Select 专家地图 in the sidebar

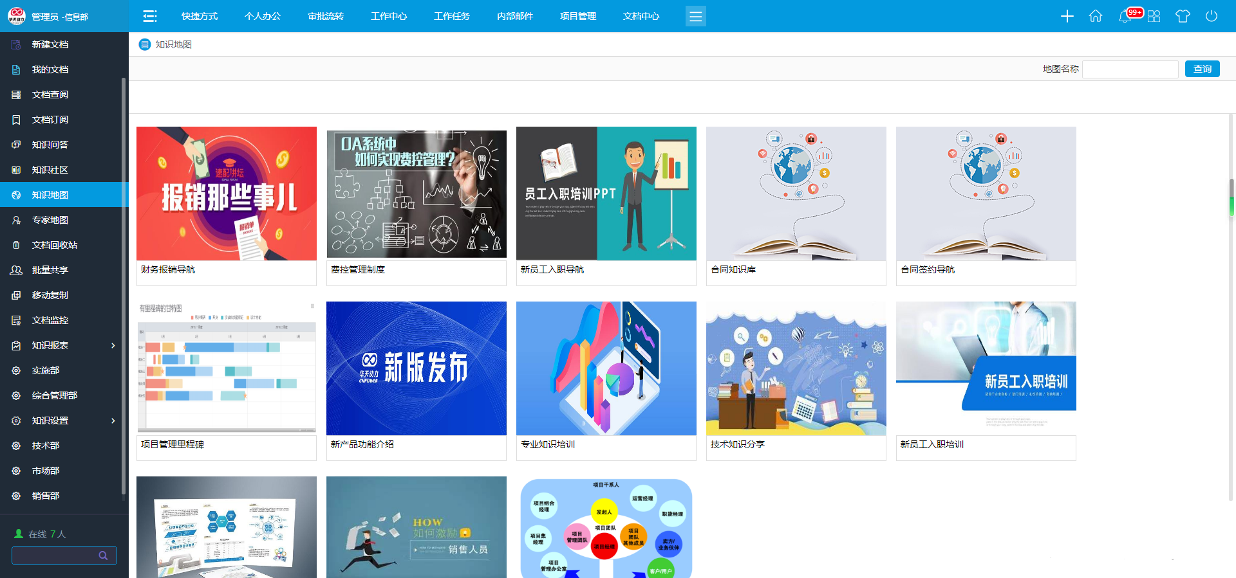(x=50, y=220)
